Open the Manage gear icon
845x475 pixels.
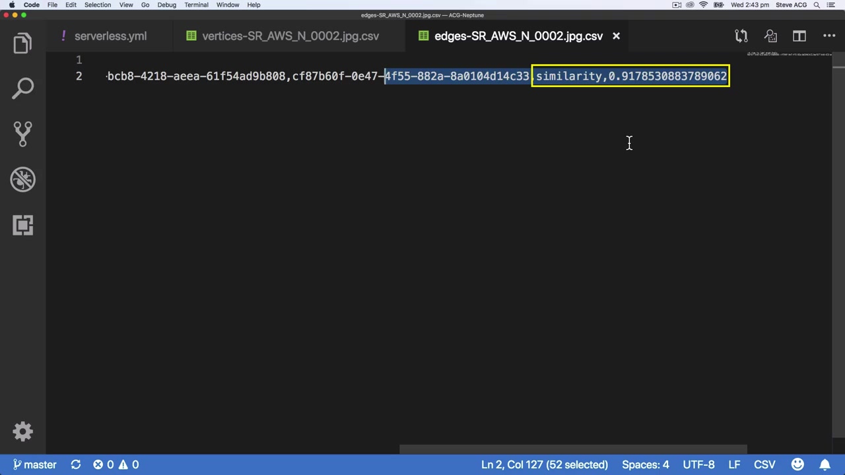[x=22, y=431]
